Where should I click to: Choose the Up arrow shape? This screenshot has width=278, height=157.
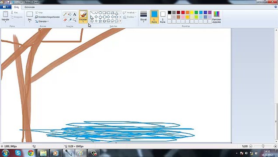tap(116, 17)
